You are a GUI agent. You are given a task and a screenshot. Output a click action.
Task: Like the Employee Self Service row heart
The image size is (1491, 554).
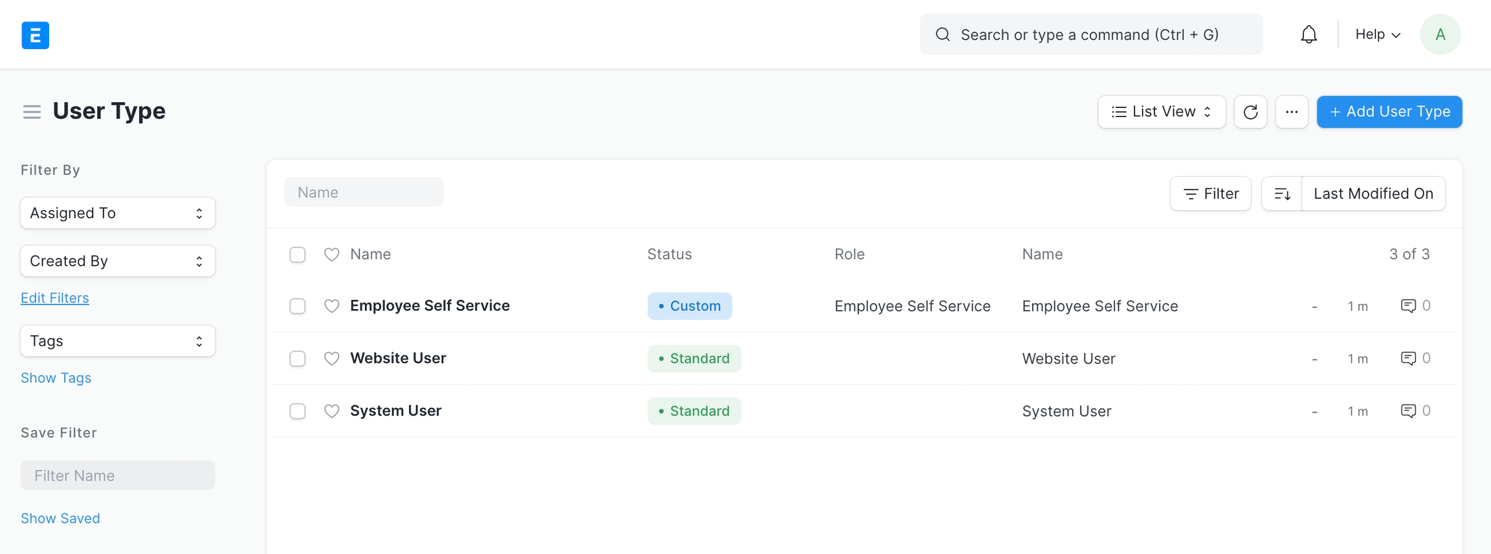(331, 306)
